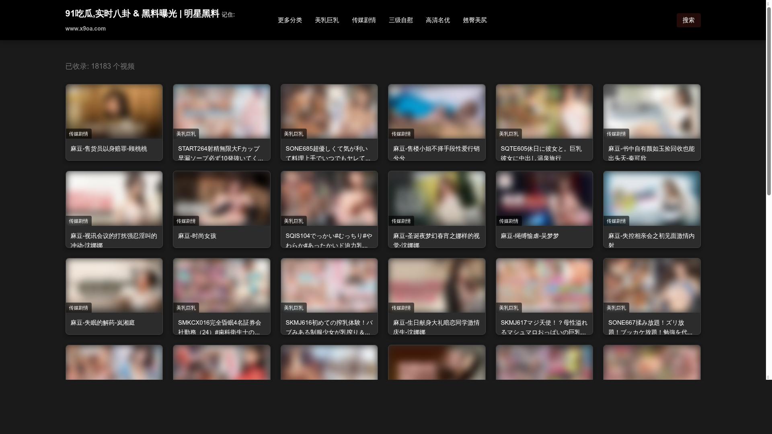The width and height of the screenshot is (772, 434).
Task: Open the 三级自慰 category from the navbar
Action: [x=400, y=20]
